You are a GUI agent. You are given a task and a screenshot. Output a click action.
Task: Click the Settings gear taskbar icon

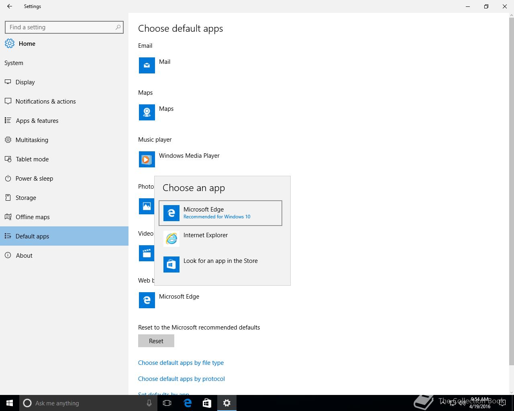tap(227, 403)
